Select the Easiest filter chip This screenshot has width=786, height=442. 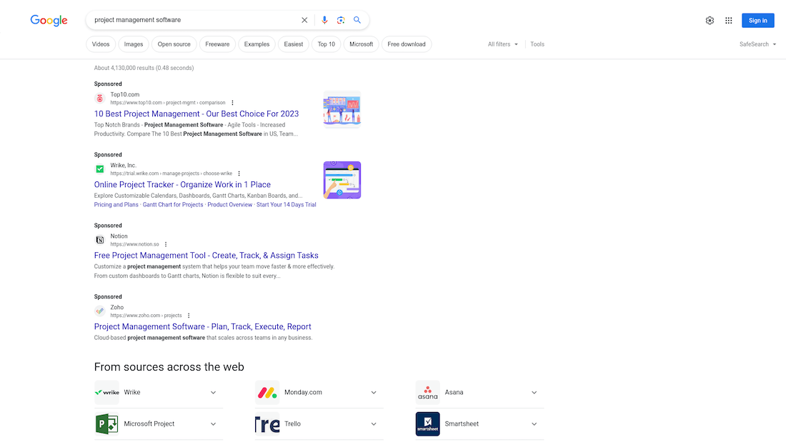click(x=293, y=44)
